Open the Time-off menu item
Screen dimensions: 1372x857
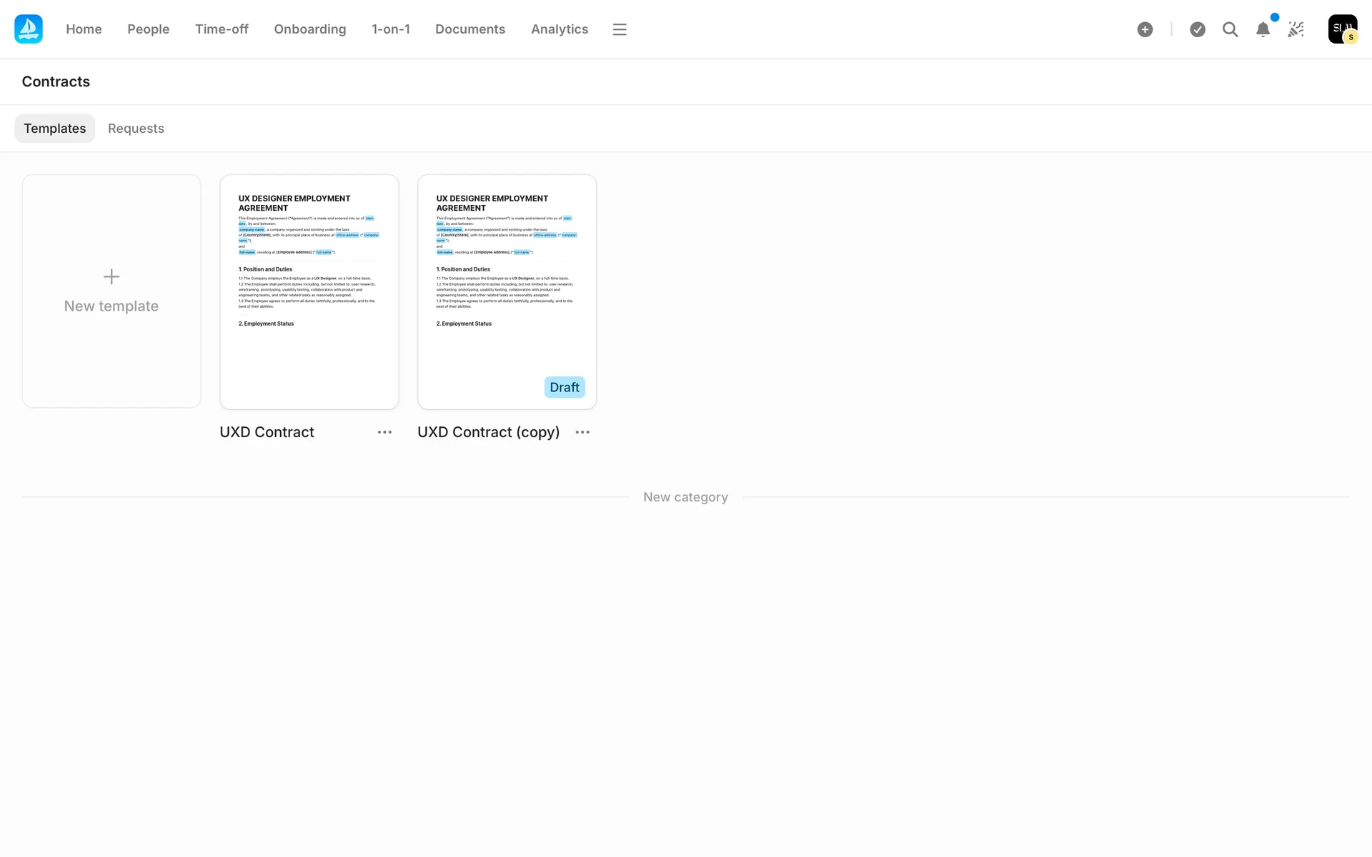(222, 29)
